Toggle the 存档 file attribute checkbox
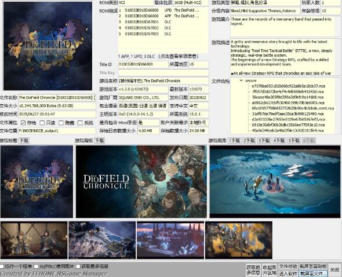Viewport: 342px width, 277px height. tap(23, 123)
